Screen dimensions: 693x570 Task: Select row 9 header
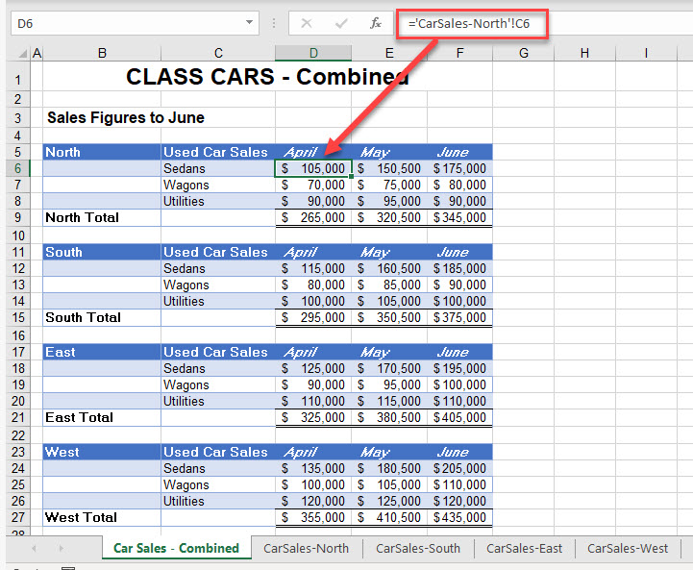point(15,218)
